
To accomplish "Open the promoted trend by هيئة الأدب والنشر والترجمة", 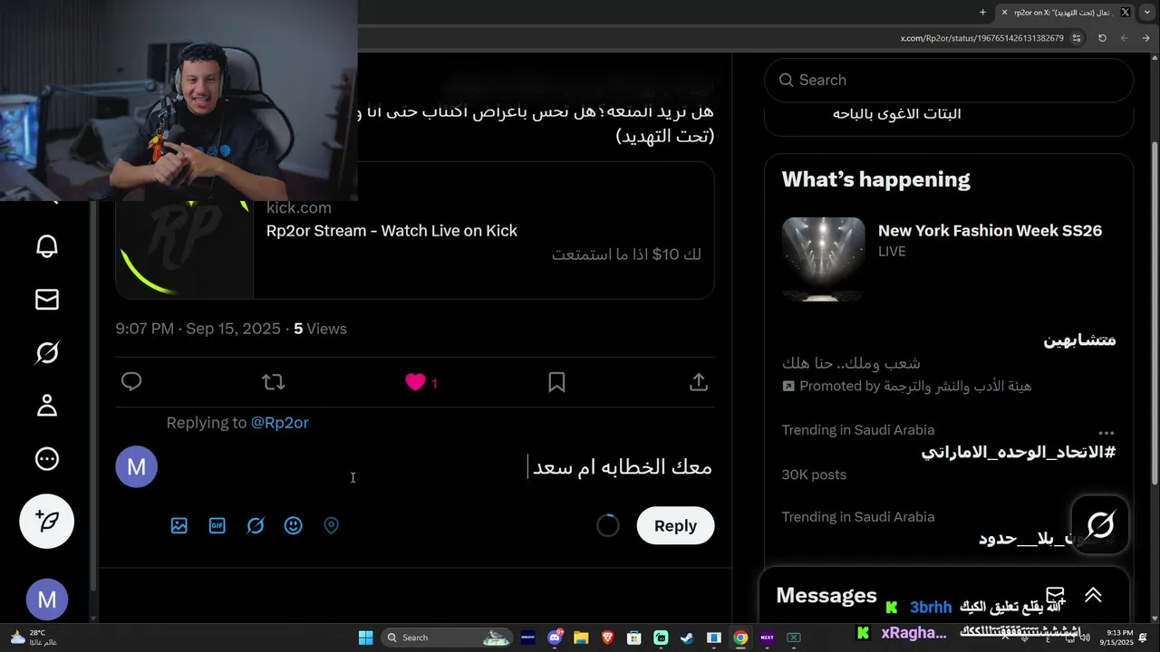I will point(949,362).
